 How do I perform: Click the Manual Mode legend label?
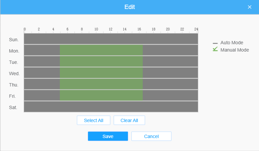tap(235, 50)
